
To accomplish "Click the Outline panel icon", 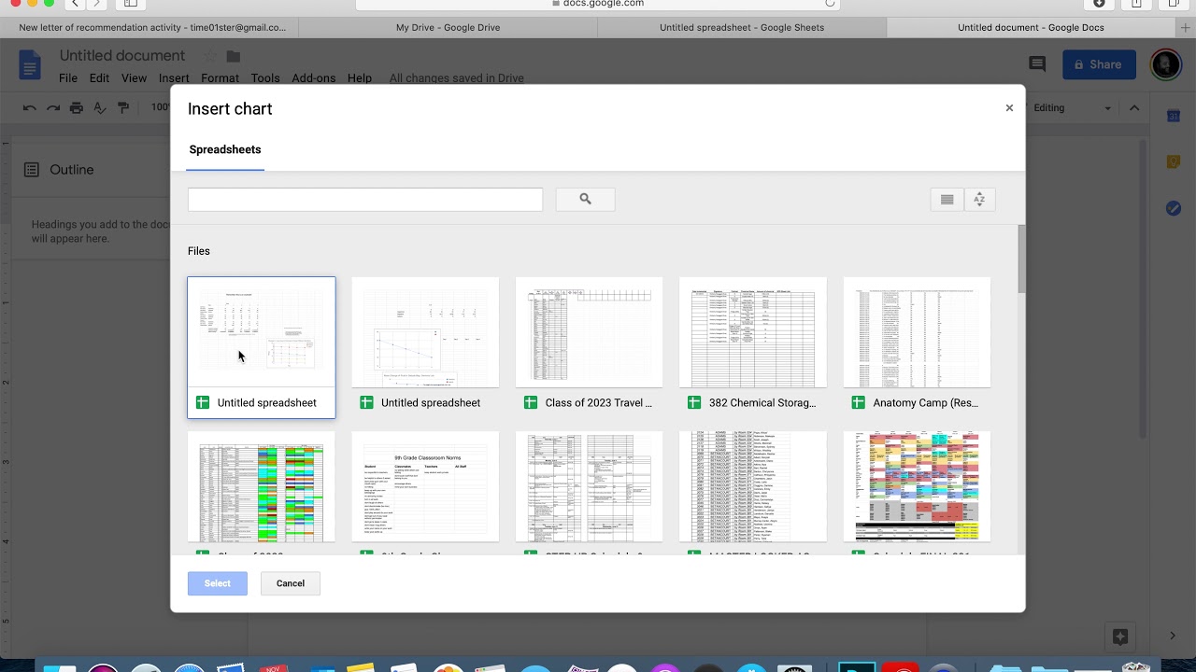I will (x=32, y=170).
